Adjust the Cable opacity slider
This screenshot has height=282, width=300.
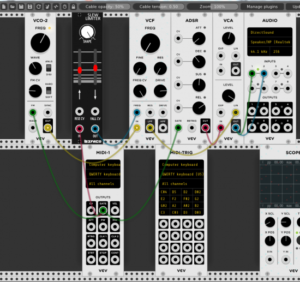click(x=105, y=7)
